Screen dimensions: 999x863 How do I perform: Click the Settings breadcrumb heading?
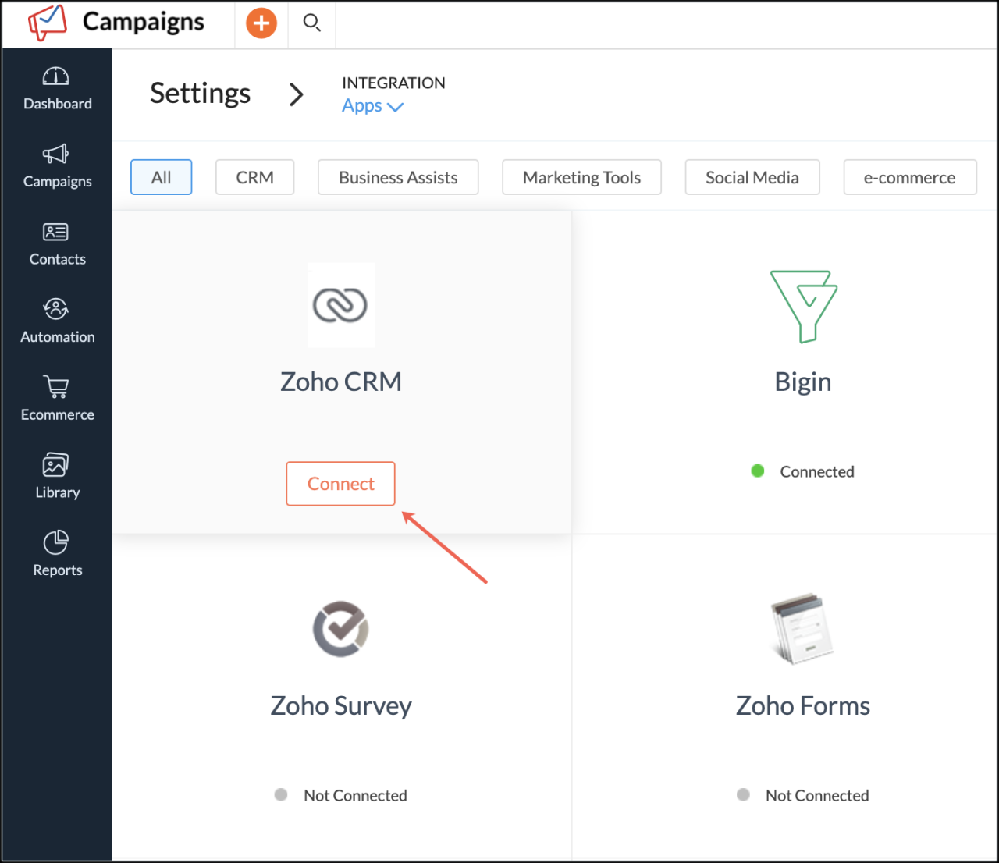pyautogui.click(x=201, y=94)
